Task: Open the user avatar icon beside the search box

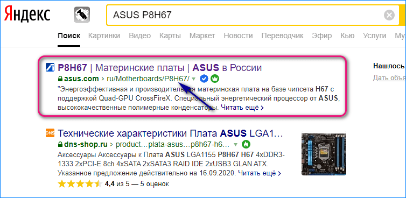Action: [82, 15]
